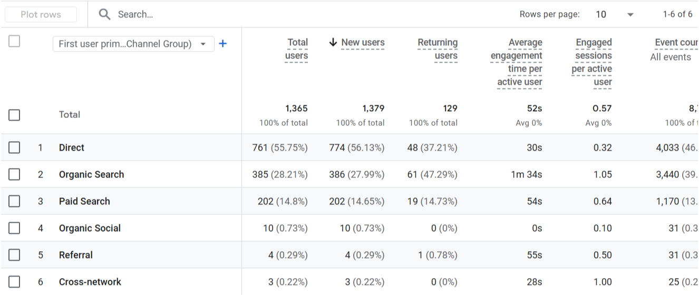The height and width of the screenshot is (297, 699).
Task: Sort by the Returning users column header
Action: point(438,49)
